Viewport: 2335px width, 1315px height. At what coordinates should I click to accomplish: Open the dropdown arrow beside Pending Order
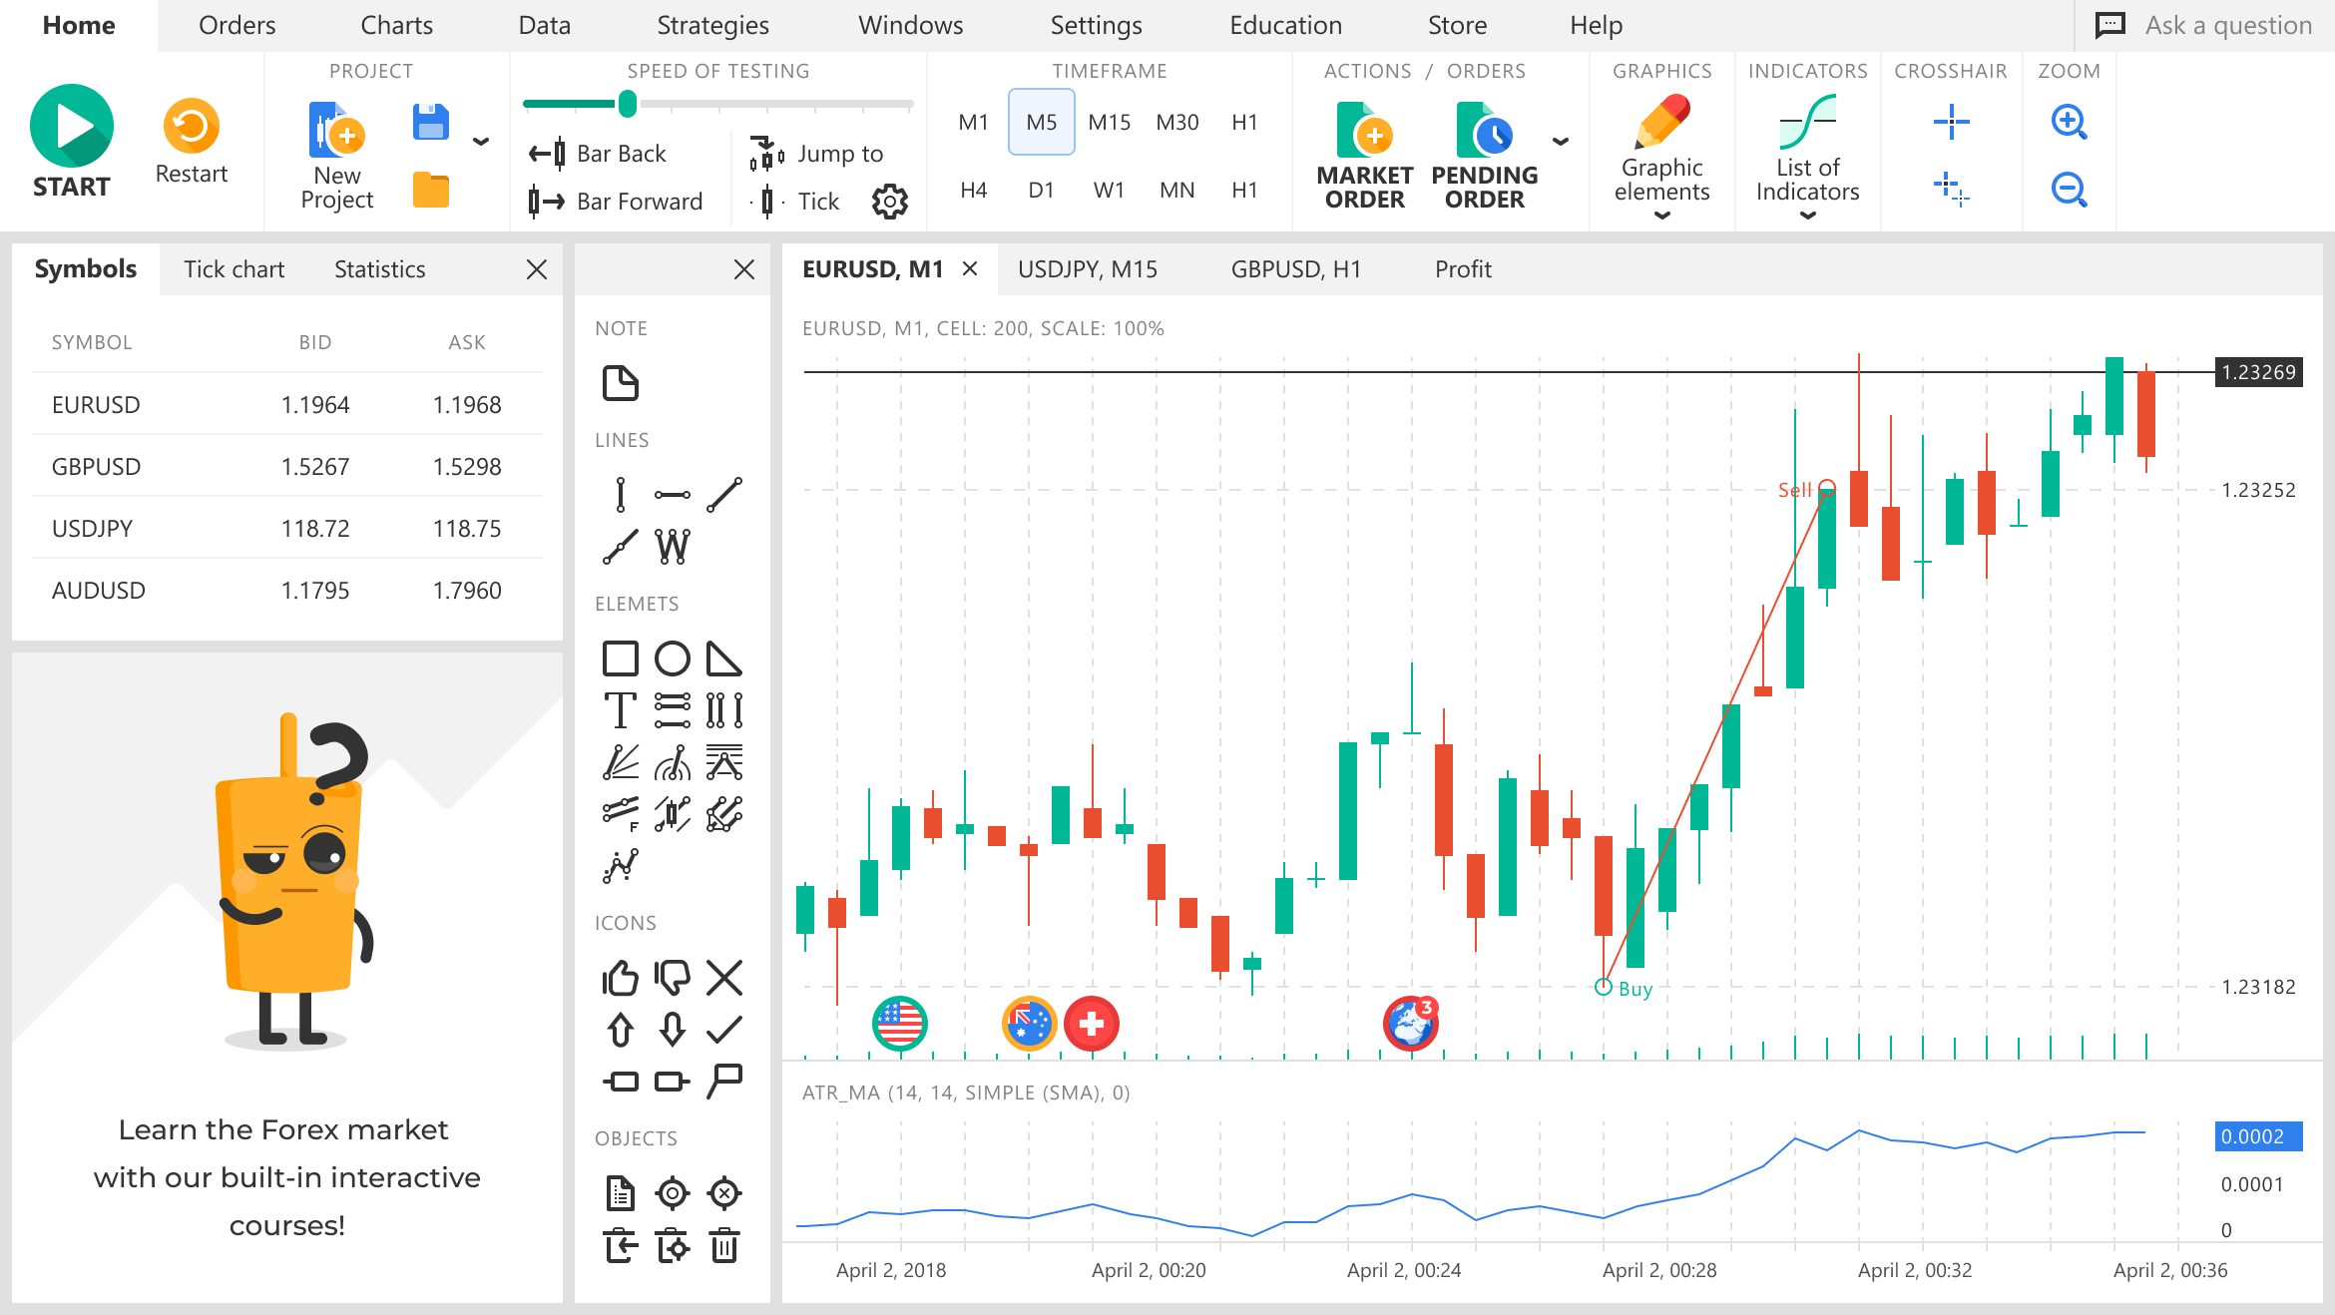click(x=1561, y=142)
